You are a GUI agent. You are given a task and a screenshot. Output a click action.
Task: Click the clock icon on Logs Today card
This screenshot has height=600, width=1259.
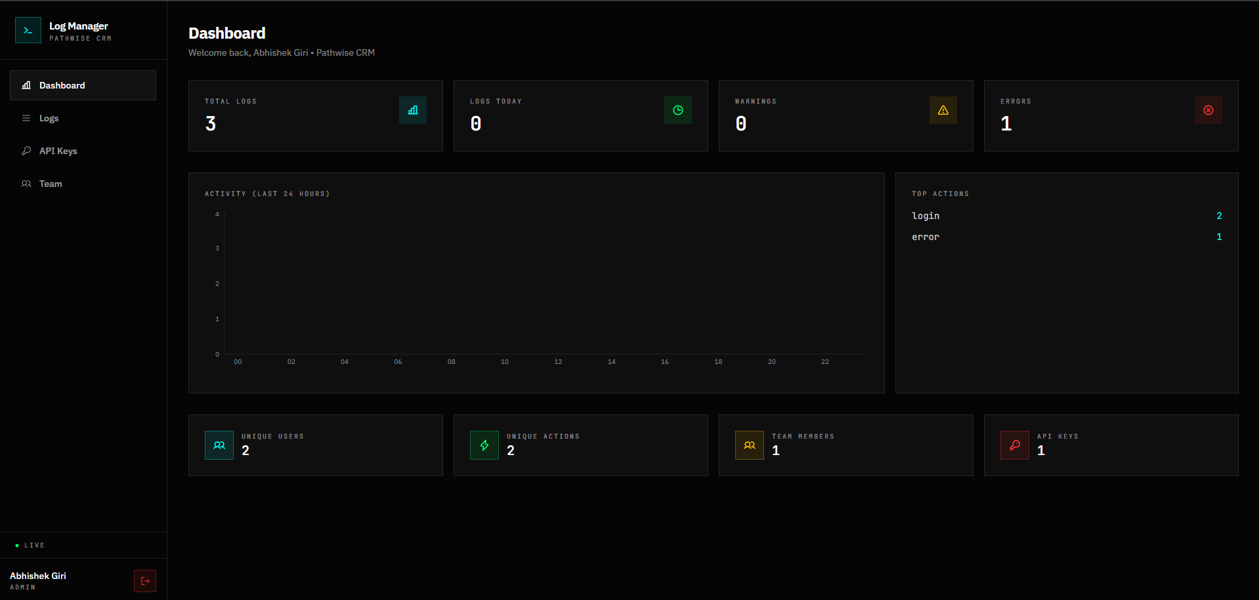click(677, 110)
